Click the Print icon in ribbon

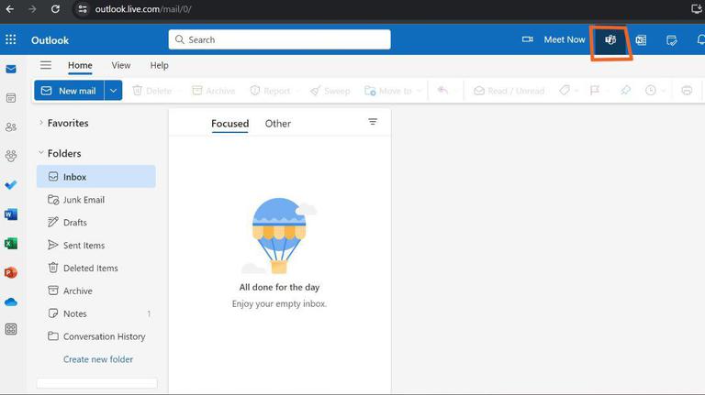(x=687, y=91)
